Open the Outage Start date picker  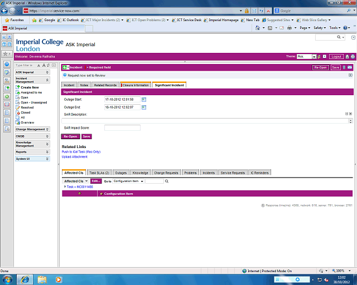(x=143, y=99)
